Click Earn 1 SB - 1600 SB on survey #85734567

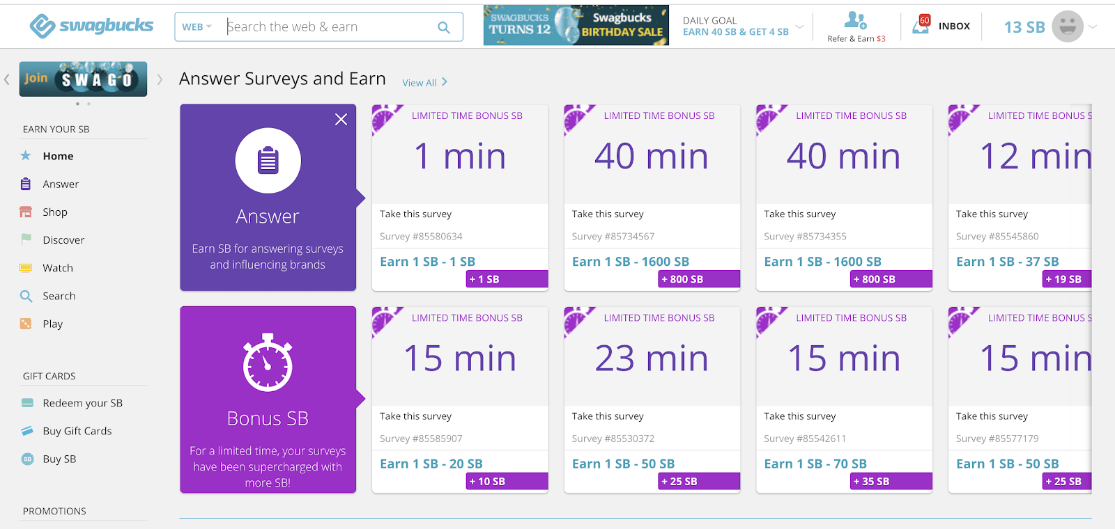click(x=631, y=262)
